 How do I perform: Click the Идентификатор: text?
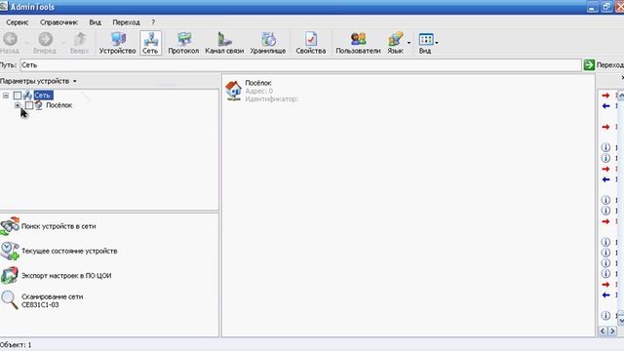tap(271, 99)
